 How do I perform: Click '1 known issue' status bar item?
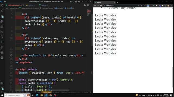[46, 92]
